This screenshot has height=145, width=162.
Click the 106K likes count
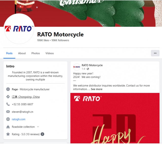(x=43, y=40)
